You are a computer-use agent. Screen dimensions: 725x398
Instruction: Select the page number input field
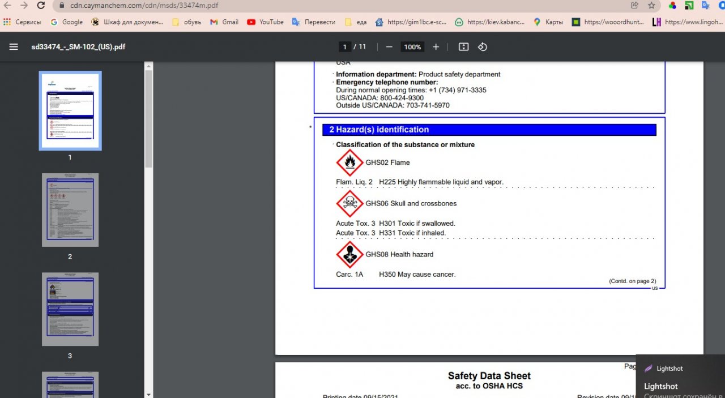(x=344, y=47)
